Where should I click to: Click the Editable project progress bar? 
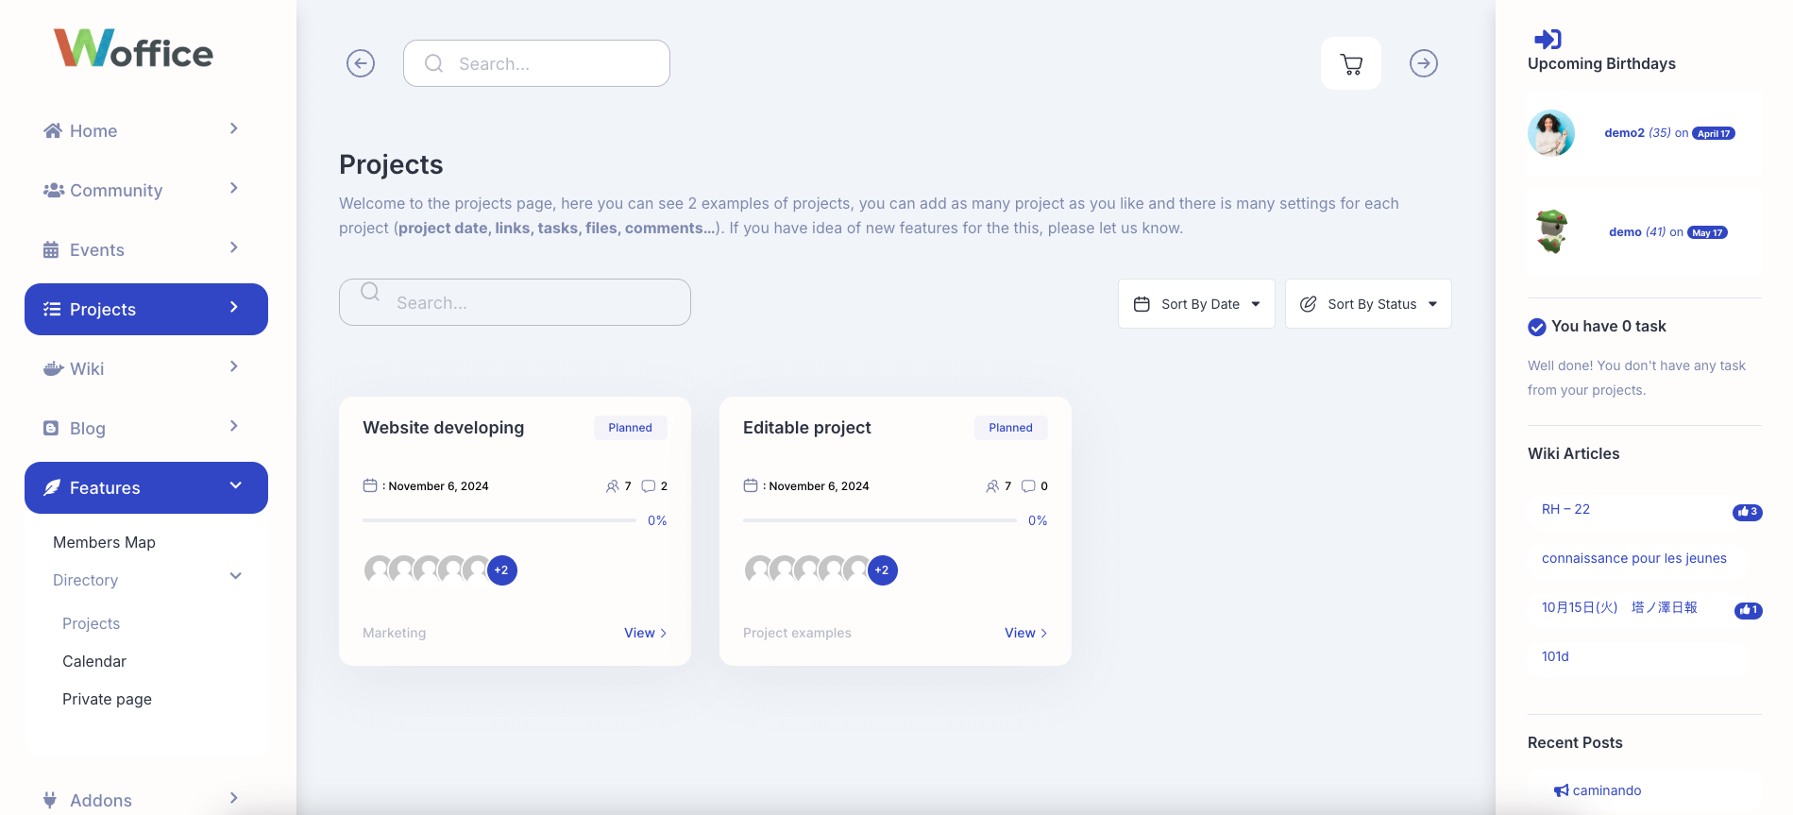880,520
